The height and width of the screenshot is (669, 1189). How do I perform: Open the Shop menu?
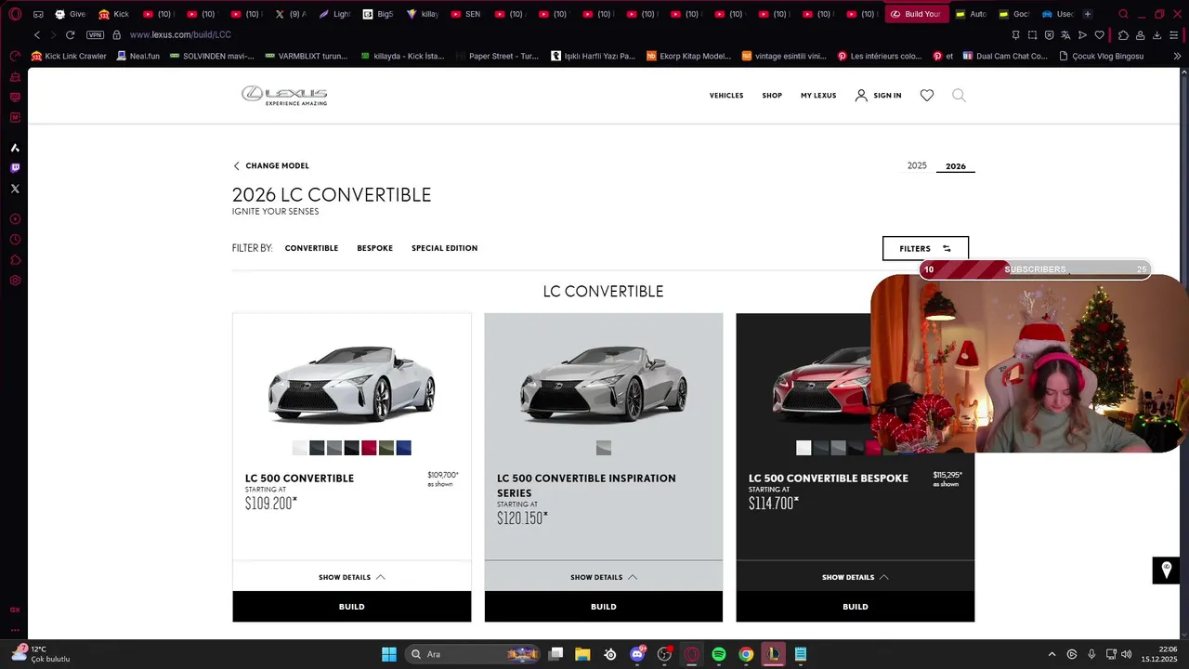pos(772,96)
